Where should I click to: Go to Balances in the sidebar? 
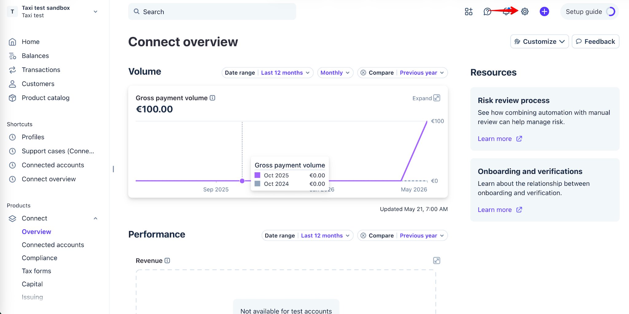tap(35, 56)
